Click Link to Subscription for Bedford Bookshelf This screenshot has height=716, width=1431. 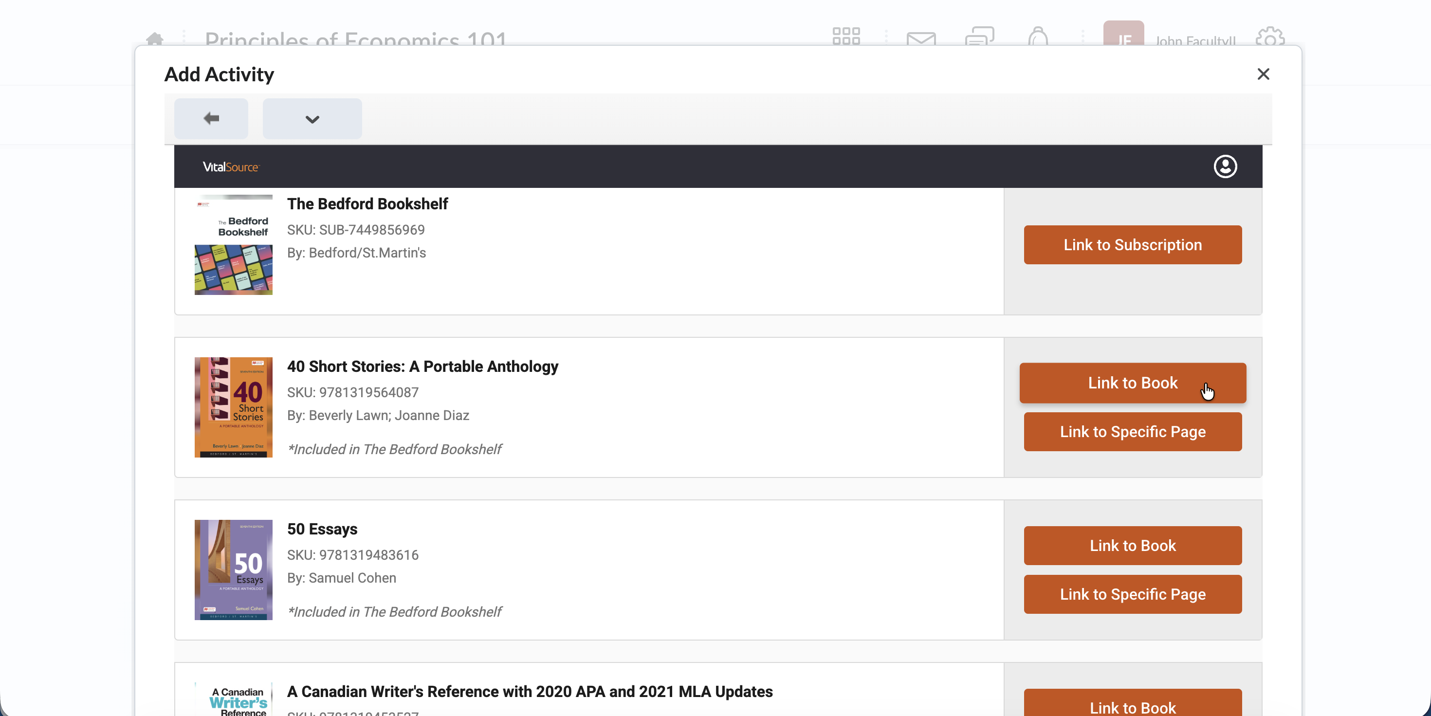(x=1133, y=244)
